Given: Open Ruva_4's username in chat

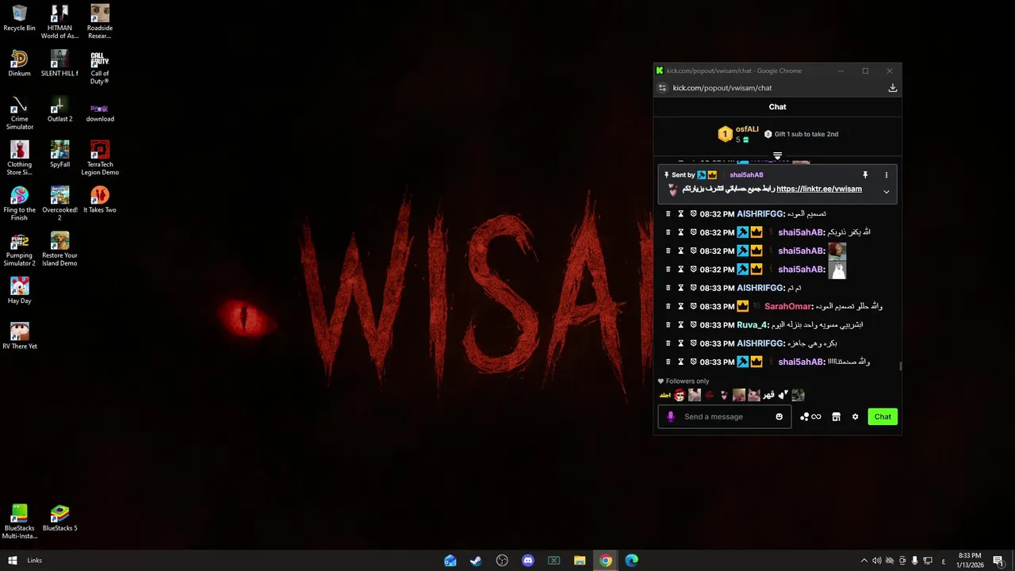Looking at the screenshot, I should (x=753, y=325).
